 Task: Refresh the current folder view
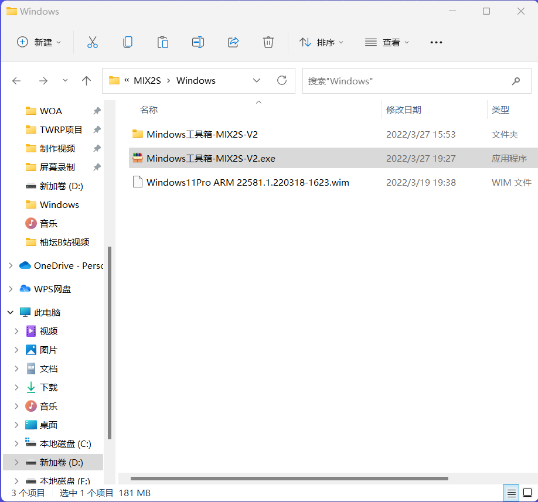(x=282, y=81)
